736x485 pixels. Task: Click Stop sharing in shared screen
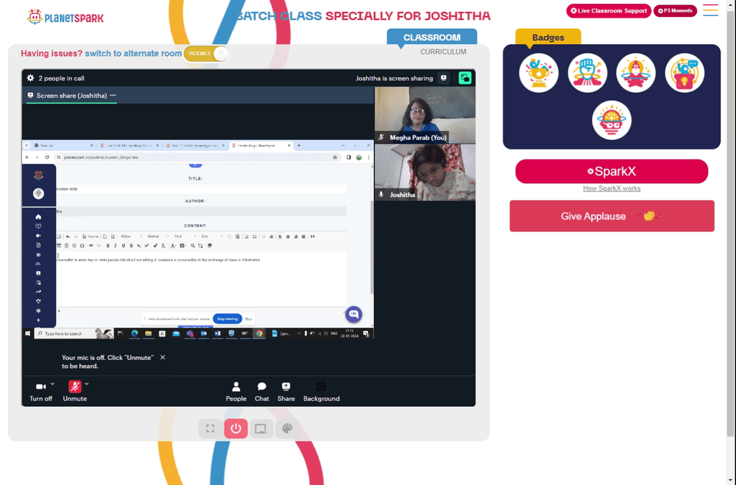click(227, 319)
